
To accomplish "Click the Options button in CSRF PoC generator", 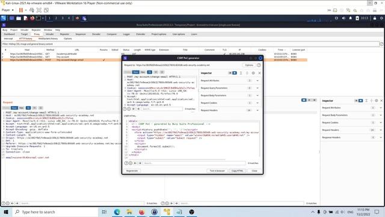I will [x=248, y=65].
